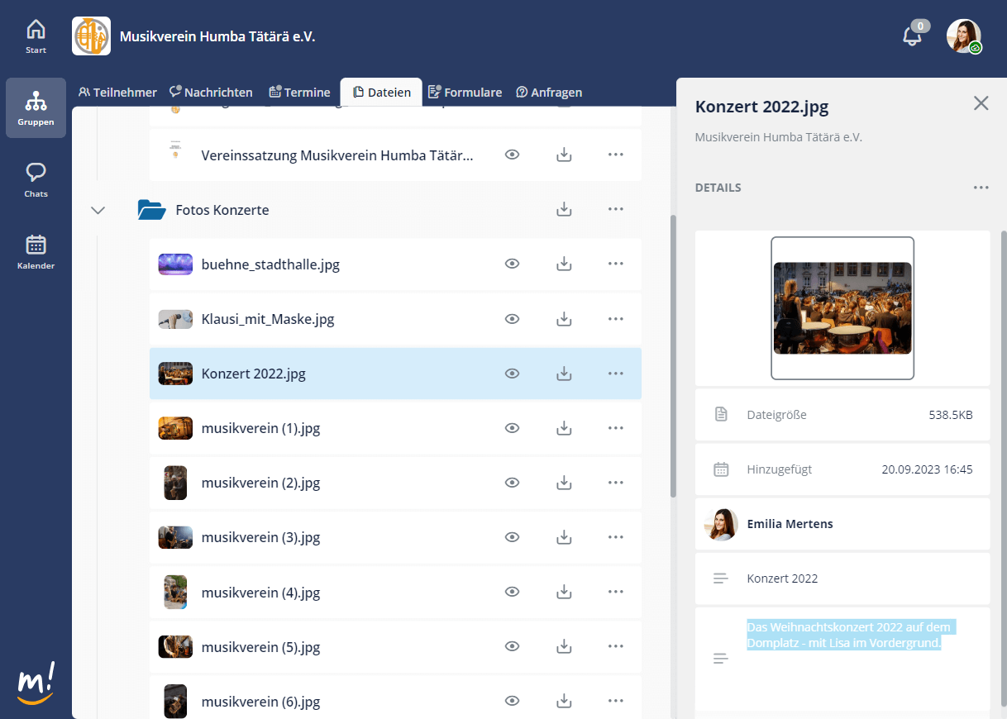Open the Start home icon
This screenshot has width=1007, height=719.
[36, 36]
